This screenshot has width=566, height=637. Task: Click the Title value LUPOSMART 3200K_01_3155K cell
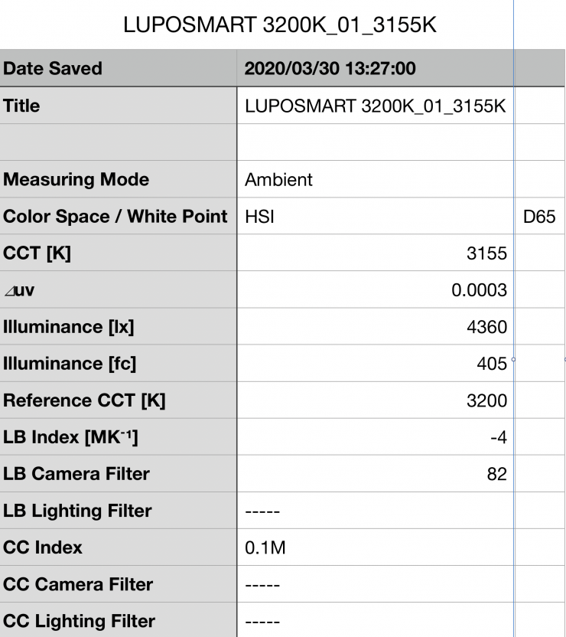click(375, 106)
